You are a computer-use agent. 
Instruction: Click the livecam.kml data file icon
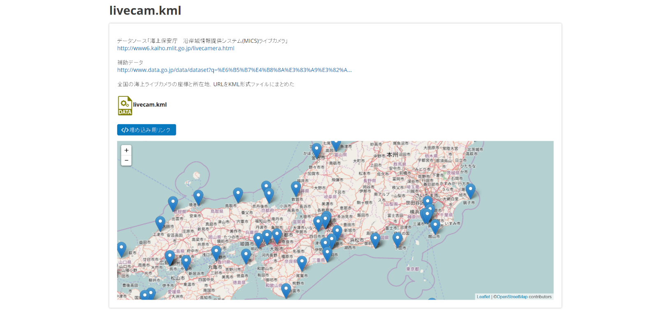coord(125,105)
